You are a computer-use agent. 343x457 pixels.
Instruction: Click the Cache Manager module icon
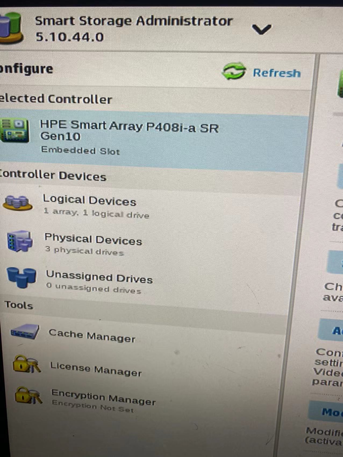point(25,331)
